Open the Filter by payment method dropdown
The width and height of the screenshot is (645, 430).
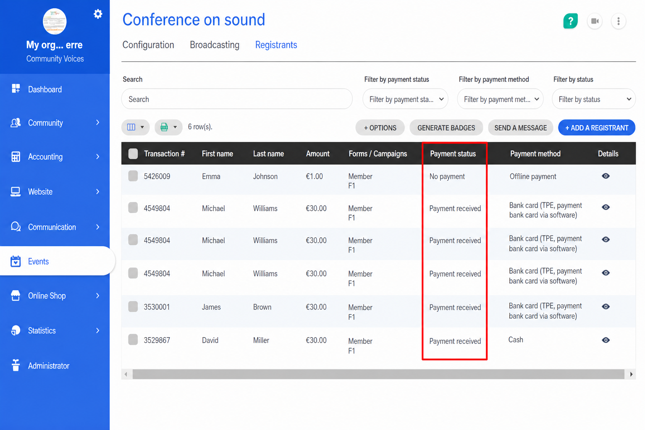tap(501, 99)
